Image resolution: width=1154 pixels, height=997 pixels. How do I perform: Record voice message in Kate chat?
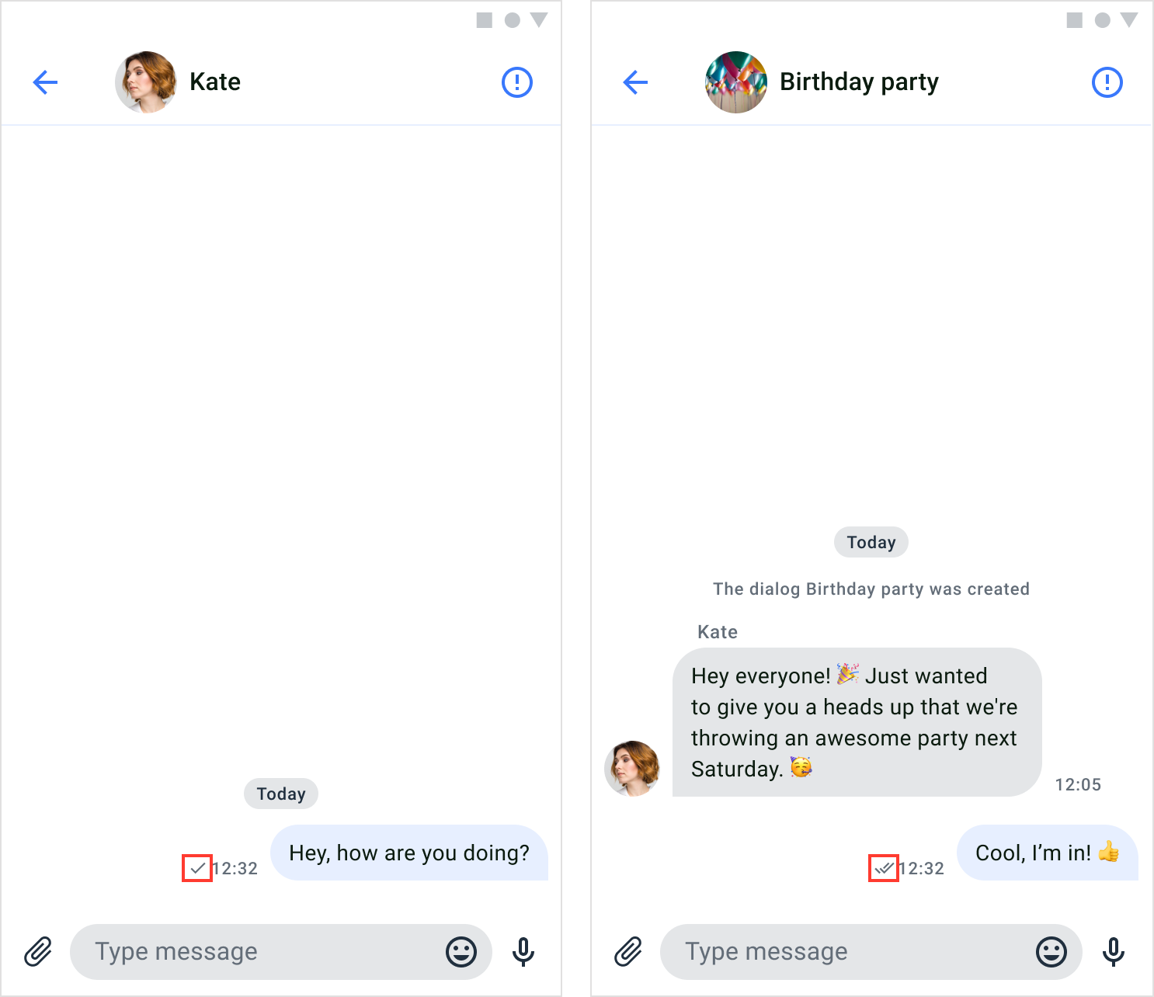click(523, 951)
